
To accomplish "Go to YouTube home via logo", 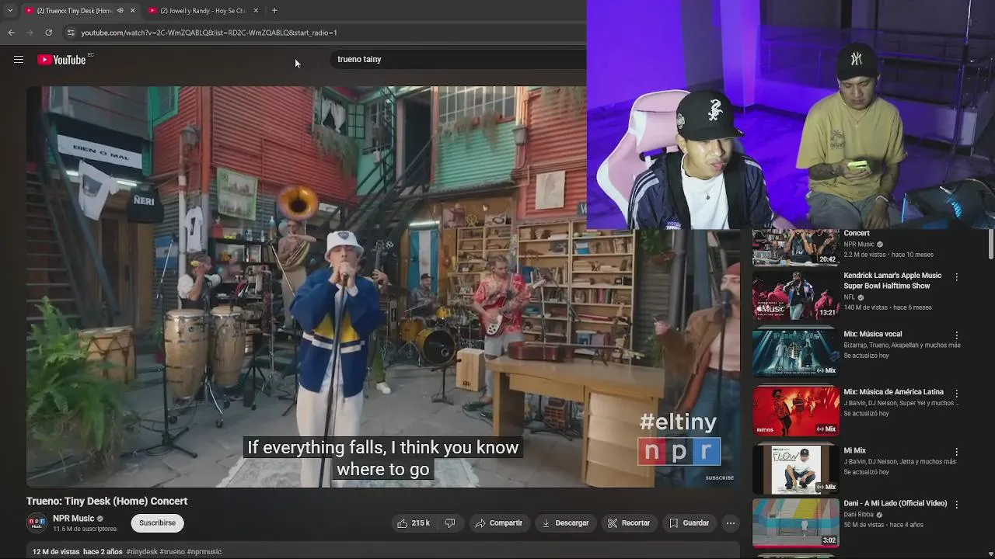I will [x=61, y=60].
